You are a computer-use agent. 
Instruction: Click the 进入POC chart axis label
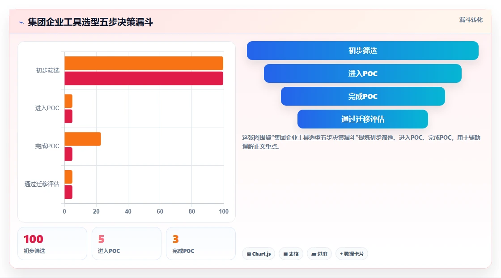(47, 108)
